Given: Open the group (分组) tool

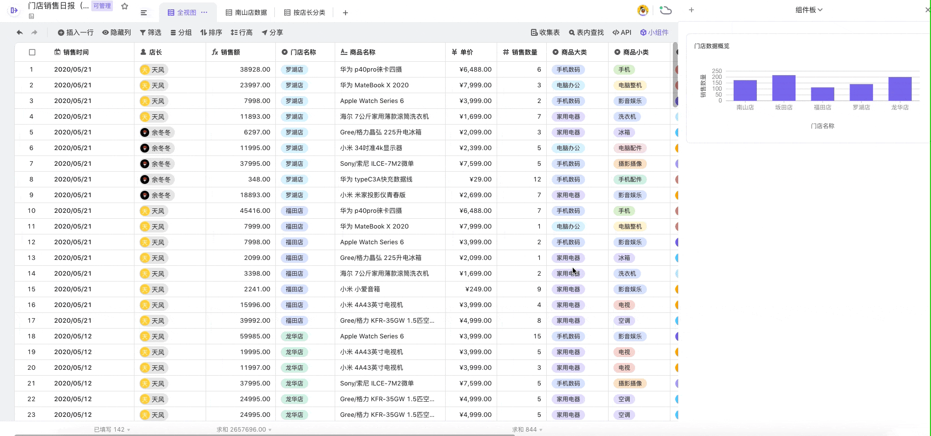Looking at the screenshot, I should click(181, 32).
